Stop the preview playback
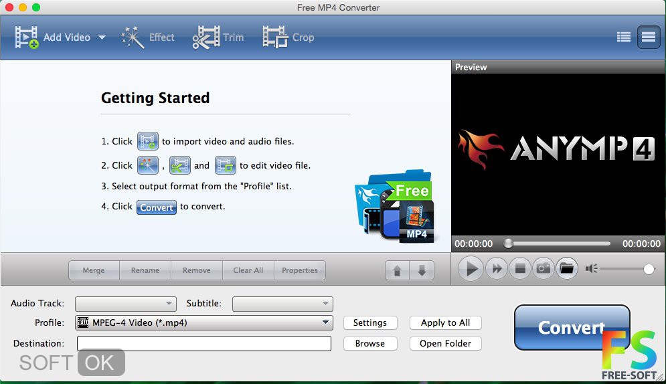Screen dimensions: 666x384 pos(520,268)
